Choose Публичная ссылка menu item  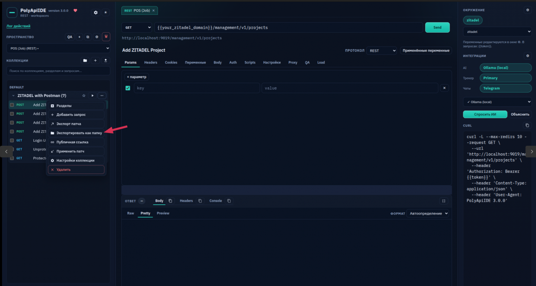(76, 142)
